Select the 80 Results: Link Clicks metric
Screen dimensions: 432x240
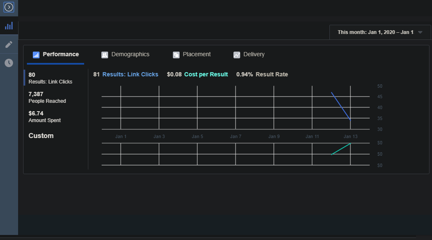(x=50, y=78)
